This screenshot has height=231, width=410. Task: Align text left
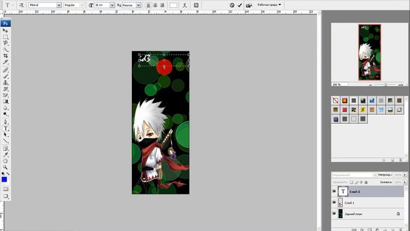point(149,5)
